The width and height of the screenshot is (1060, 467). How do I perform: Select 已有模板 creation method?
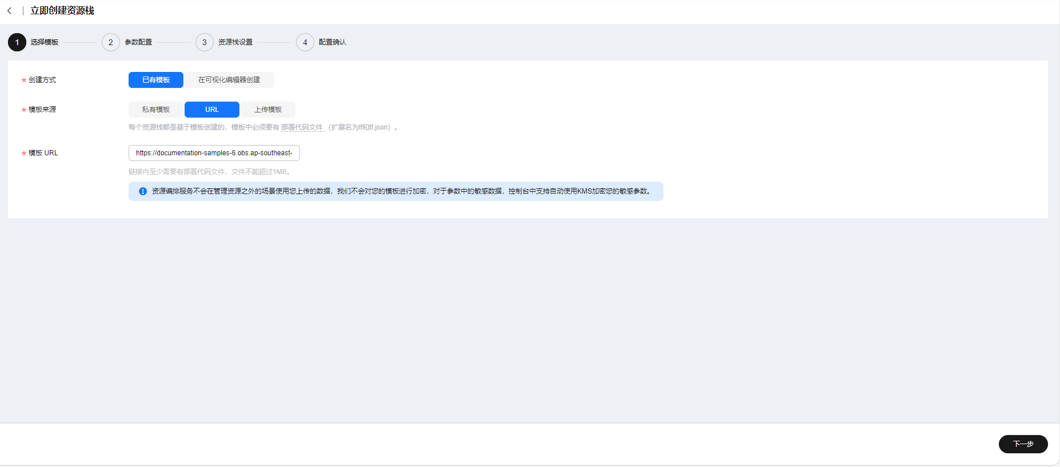156,80
